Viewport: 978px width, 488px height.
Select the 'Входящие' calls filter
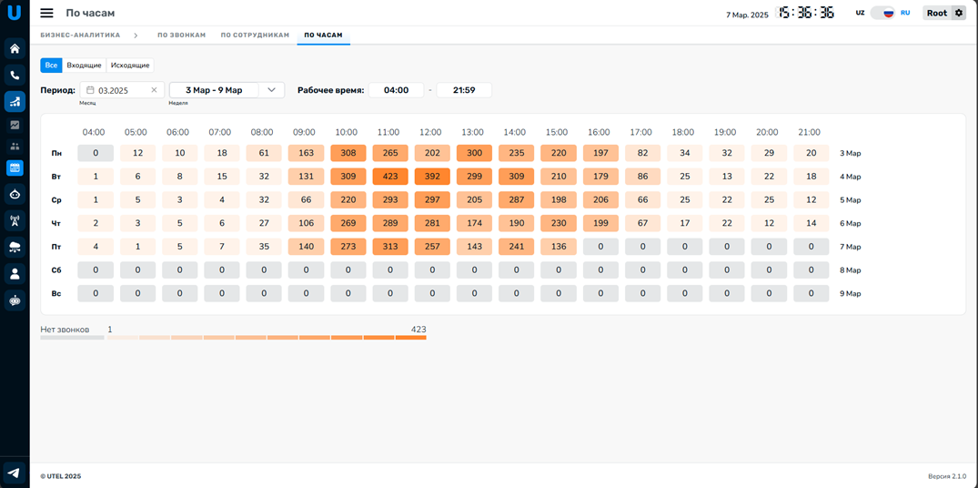click(85, 66)
